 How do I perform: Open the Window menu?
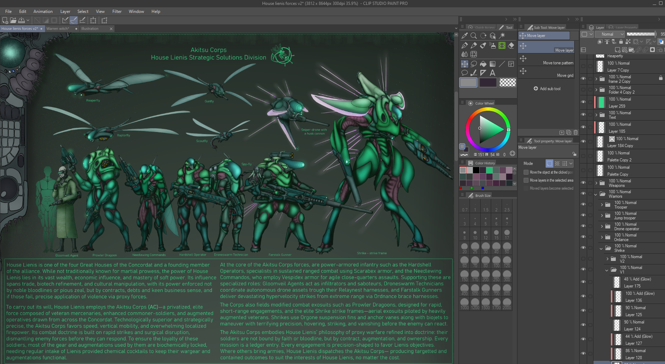(136, 12)
